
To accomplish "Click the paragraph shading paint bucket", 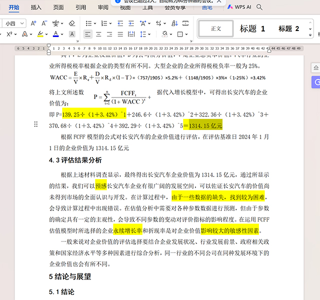I will coord(164,34).
